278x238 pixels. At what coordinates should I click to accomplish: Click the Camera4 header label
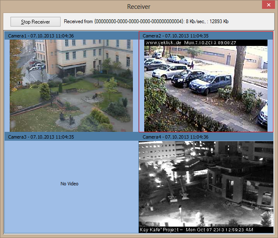175,137
